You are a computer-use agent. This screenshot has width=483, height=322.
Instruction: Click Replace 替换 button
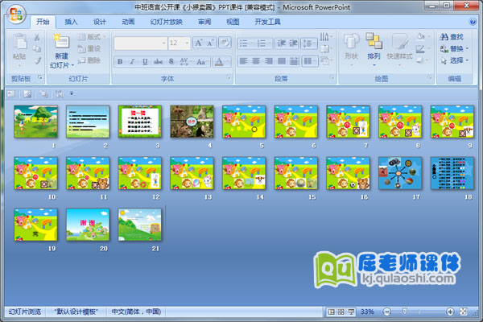(x=454, y=48)
